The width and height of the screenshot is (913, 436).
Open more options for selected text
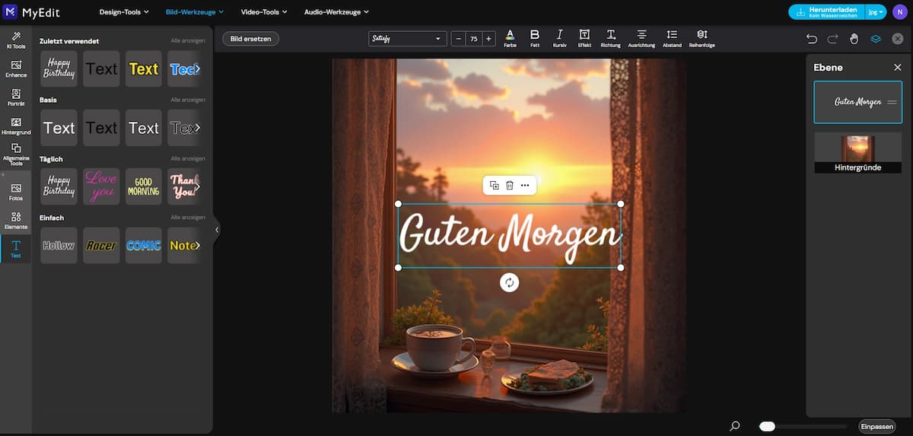click(525, 185)
